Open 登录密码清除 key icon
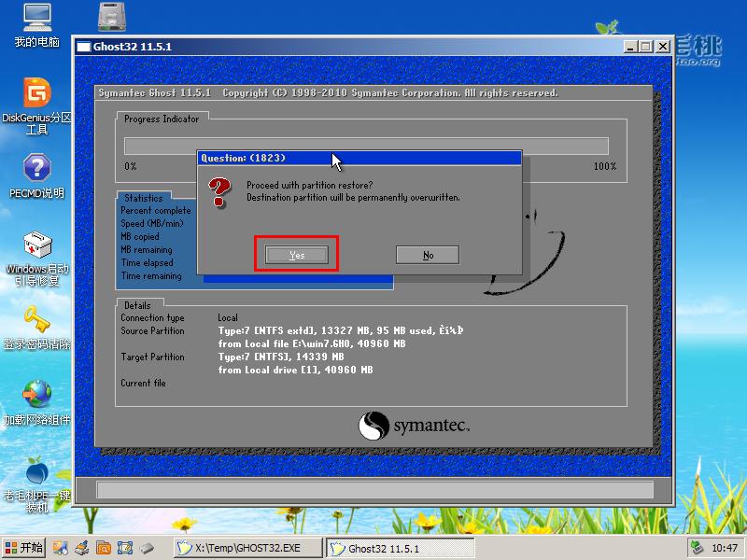 [x=37, y=328]
